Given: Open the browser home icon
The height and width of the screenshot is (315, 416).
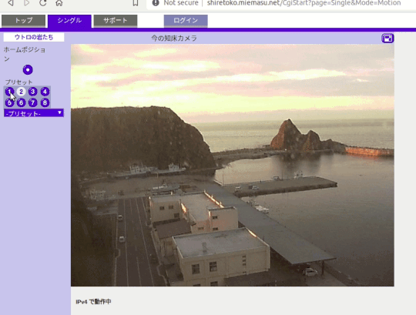Looking at the screenshot, I should 59,2.
